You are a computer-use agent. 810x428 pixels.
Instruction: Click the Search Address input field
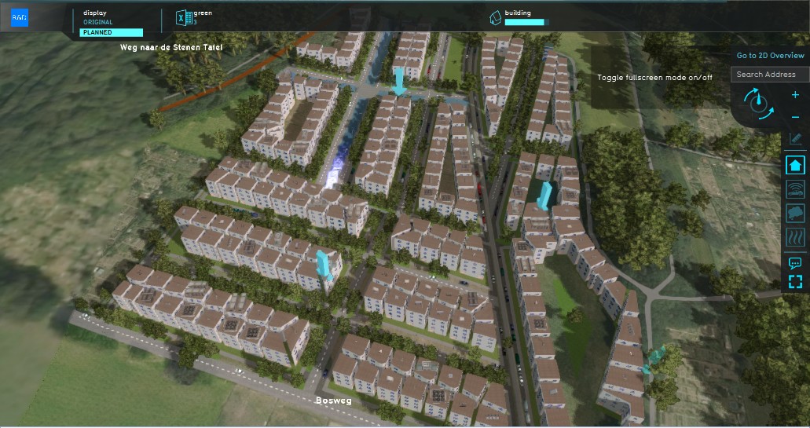tap(770, 75)
